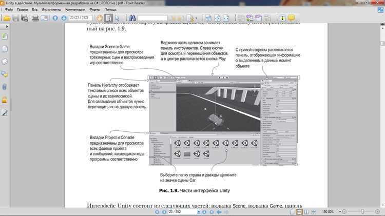Viewport: 385px width, 216px height.
Task: Open the Файл menu
Action: pos(9,10)
